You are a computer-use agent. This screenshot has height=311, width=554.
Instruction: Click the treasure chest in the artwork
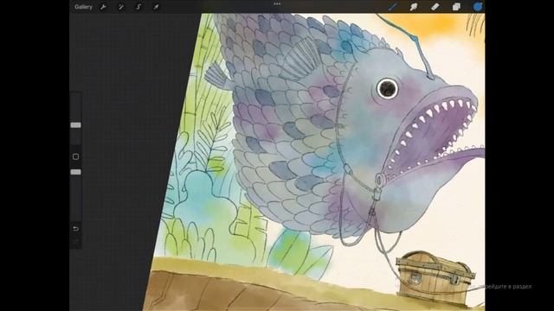[435, 278]
